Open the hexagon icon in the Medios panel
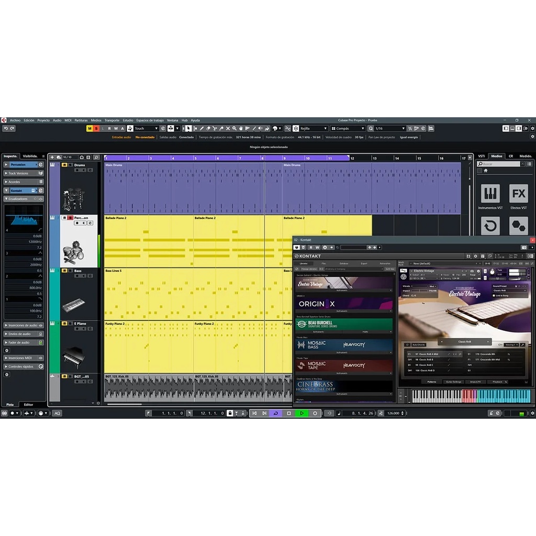Viewport: 536px width, 536px height. coord(519,226)
